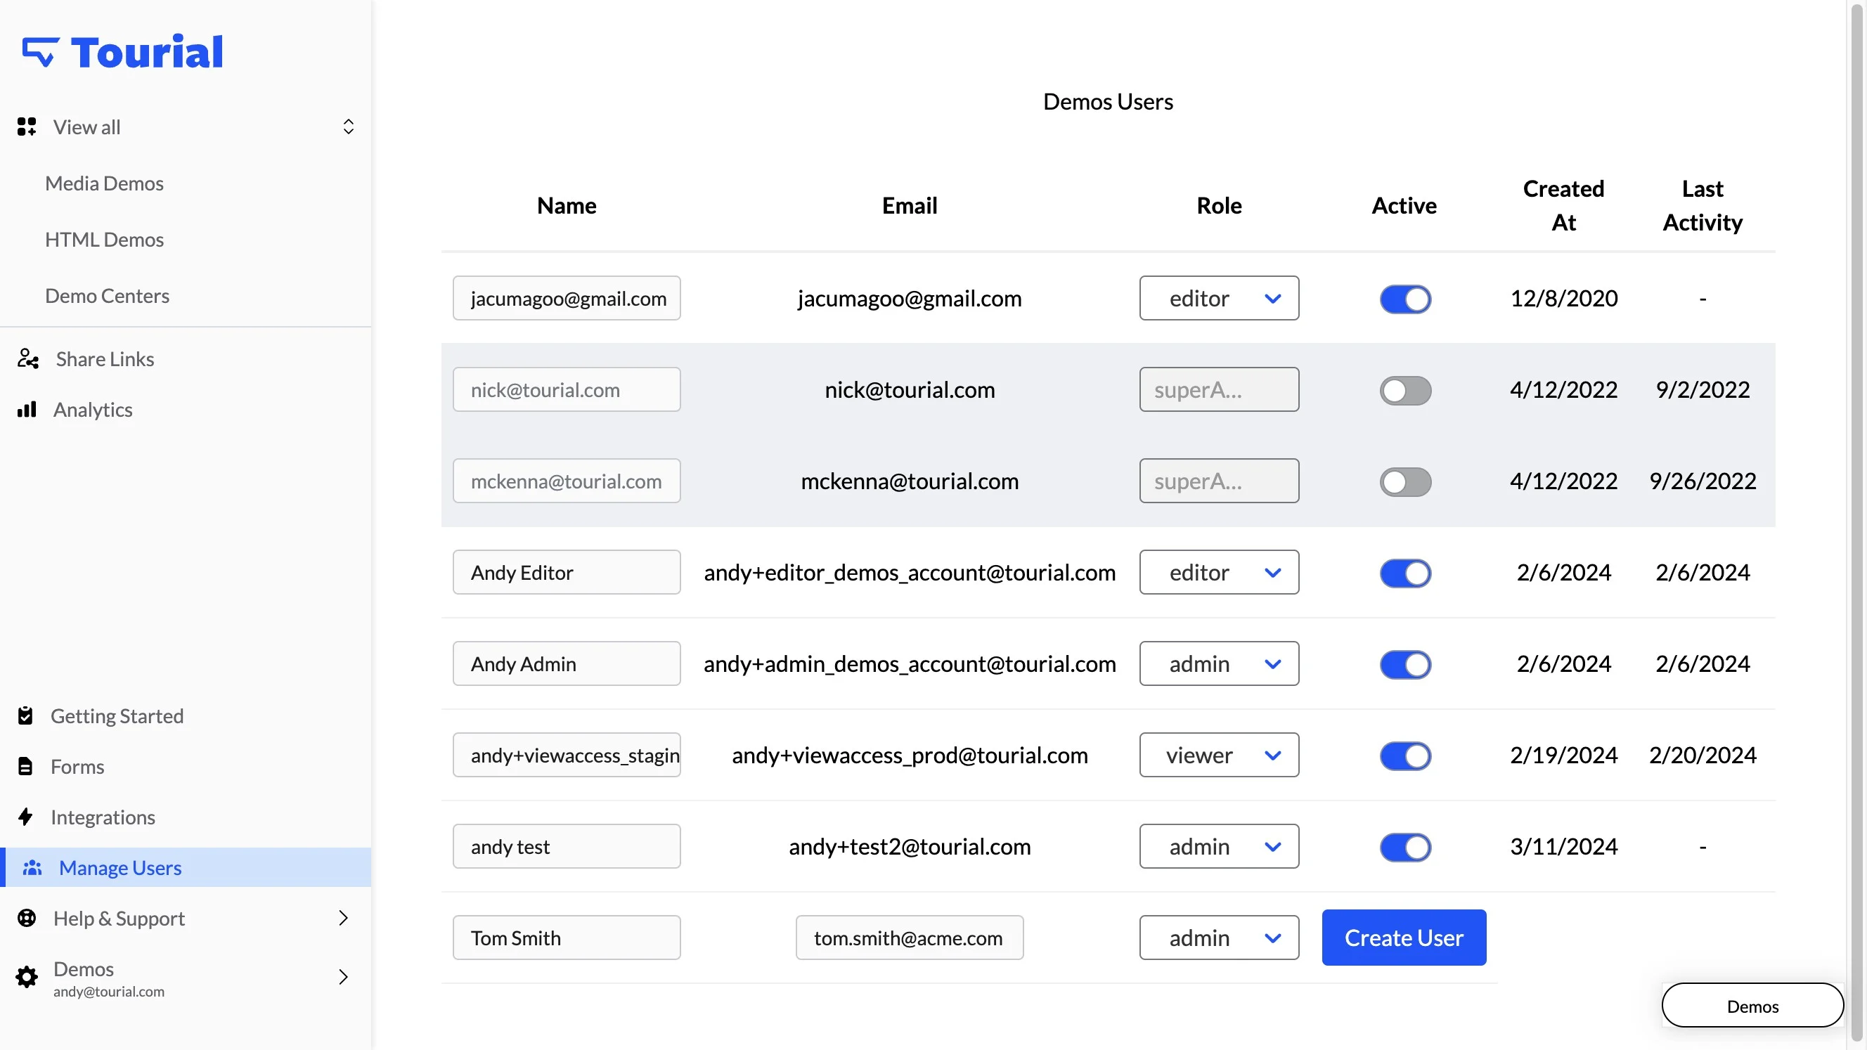This screenshot has height=1050, width=1867.
Task: Click disabled superA... role box for nick@tourial.com
Action: tap(1219, 390)
